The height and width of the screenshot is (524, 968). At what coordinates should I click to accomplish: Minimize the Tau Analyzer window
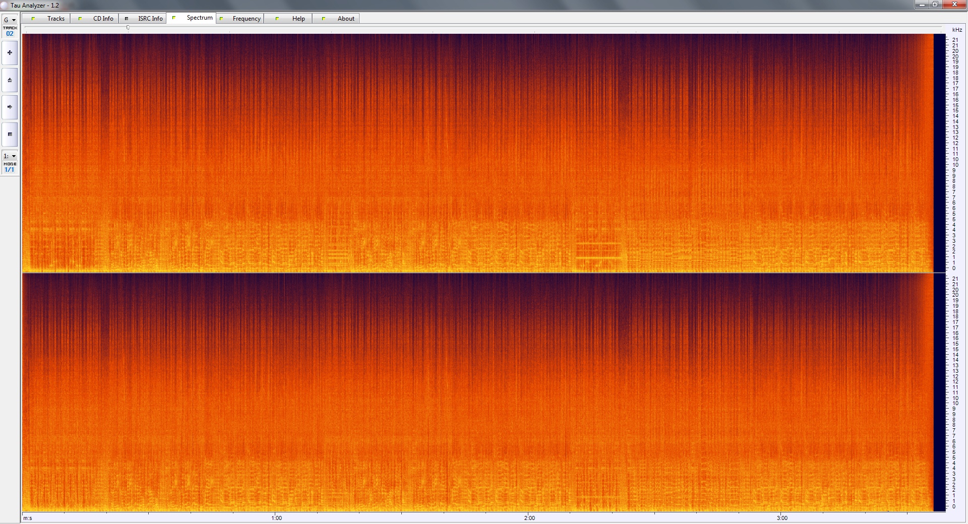pyautogui.click(x=922, y=5)
